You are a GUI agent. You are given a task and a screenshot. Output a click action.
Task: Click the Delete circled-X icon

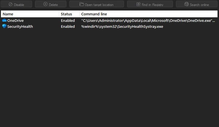pyautogui.click(x=46, y=4)
